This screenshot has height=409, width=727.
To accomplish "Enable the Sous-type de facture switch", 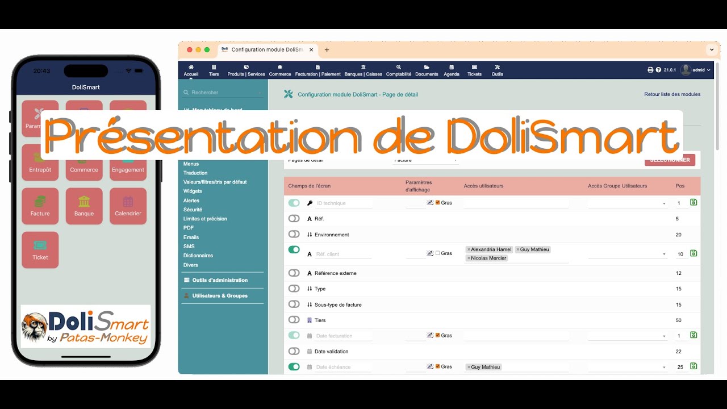I will click(x=294, y=304).
